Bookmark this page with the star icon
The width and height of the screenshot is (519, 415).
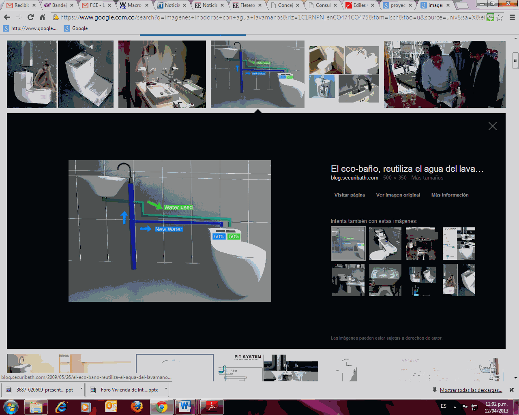coord(500,17)
